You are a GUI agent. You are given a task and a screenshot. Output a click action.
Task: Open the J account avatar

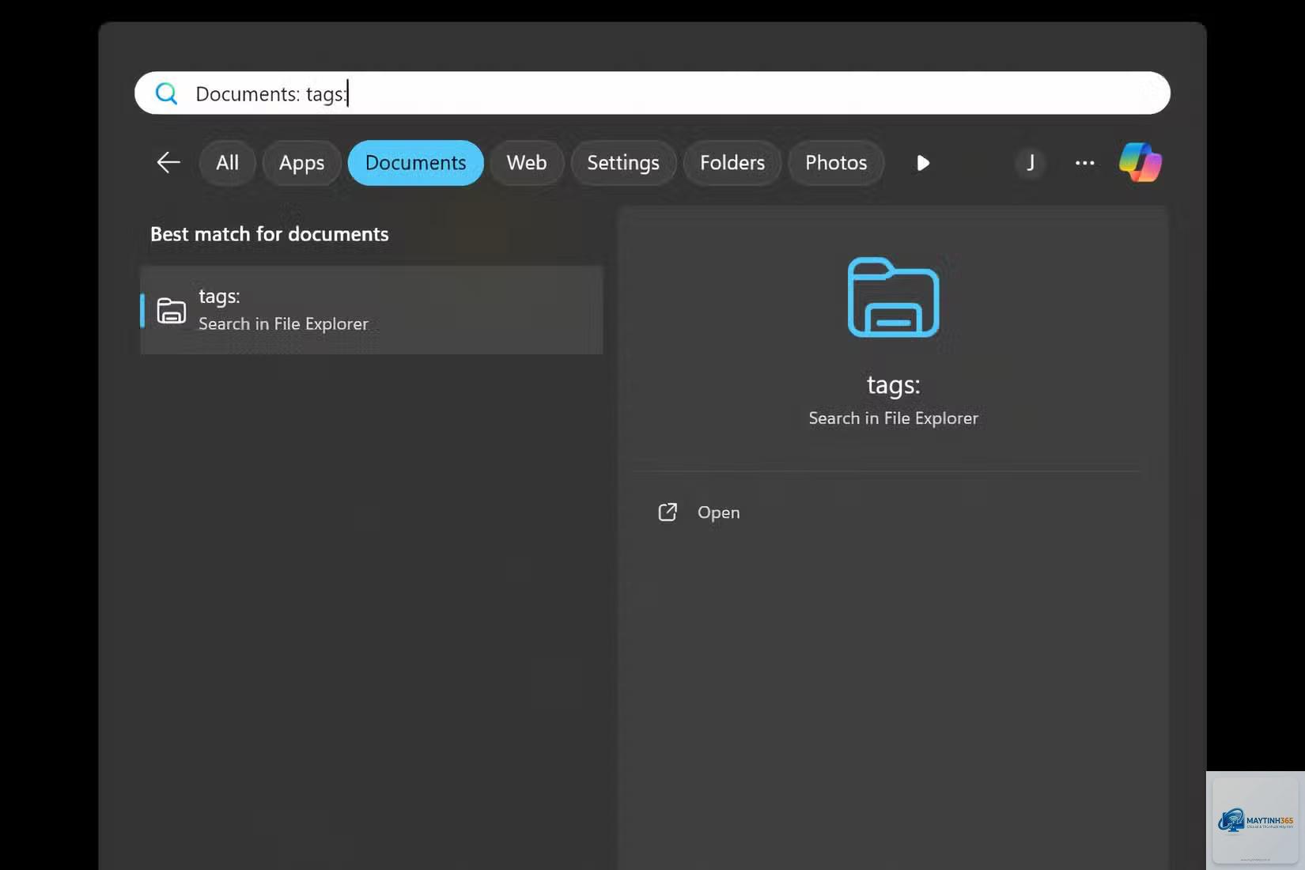(1031, 163)
